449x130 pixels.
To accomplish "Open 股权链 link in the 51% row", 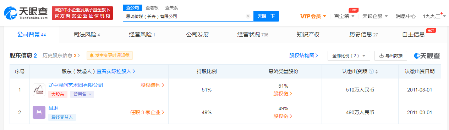I will pos(283,94).
